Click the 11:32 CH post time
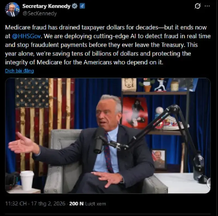Viewport: 218px width, 216px height. [16, 204]
